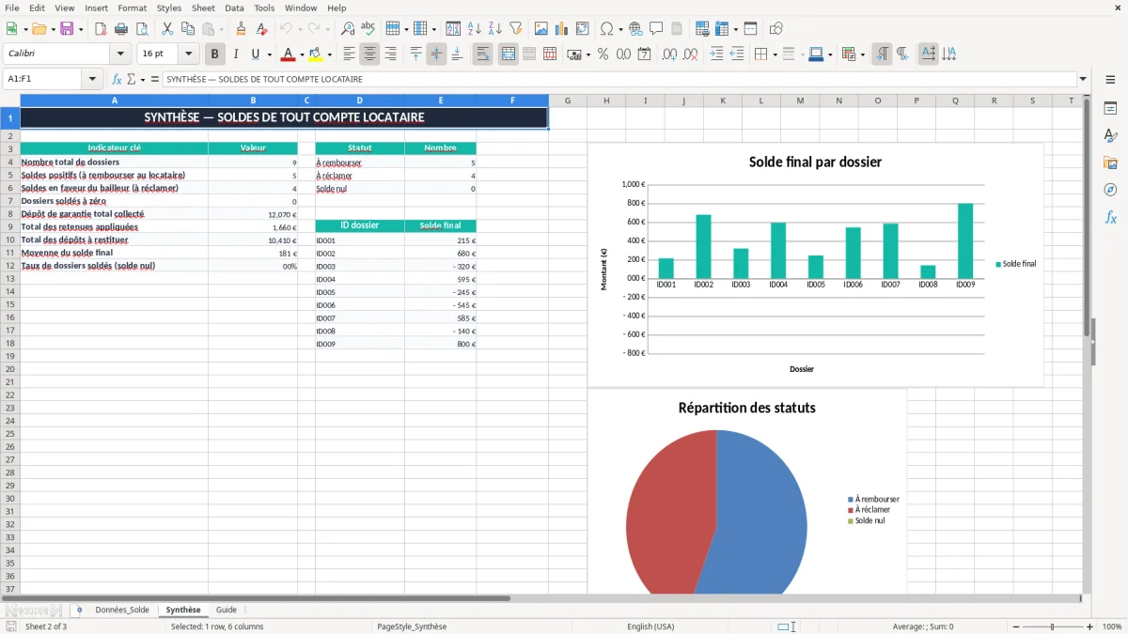
Task: Run the spelling check
Action: coord(368,29)
